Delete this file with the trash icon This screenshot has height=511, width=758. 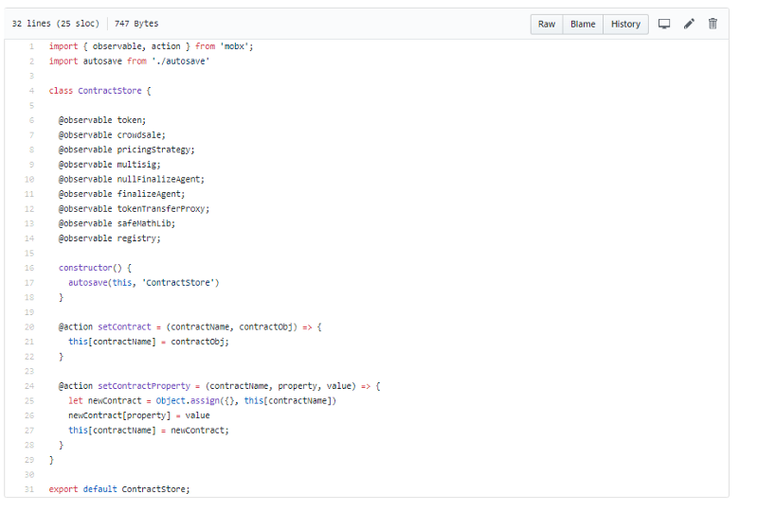click(x=713, y=24)
